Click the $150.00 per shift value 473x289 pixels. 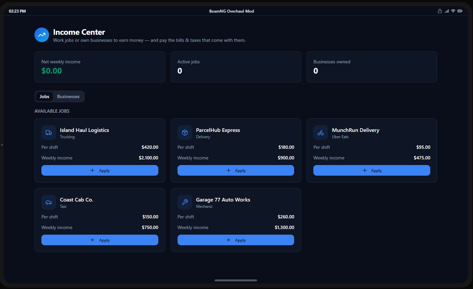[150, 217]
